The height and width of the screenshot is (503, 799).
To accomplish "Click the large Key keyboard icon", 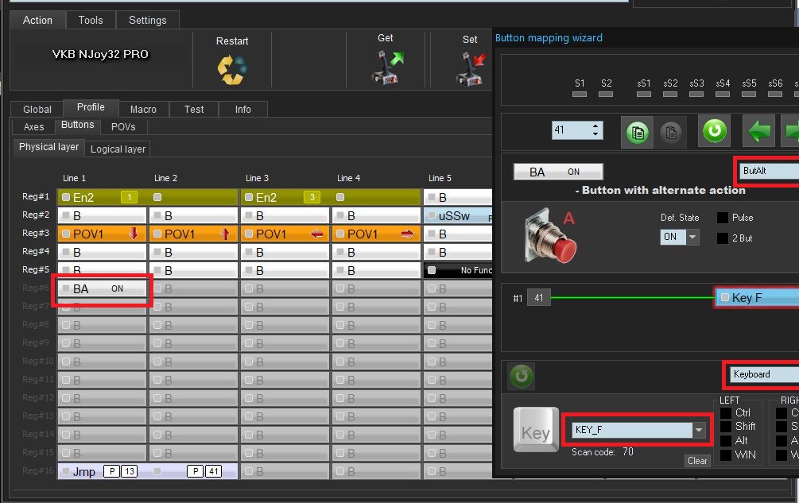I will click(535, 431).
